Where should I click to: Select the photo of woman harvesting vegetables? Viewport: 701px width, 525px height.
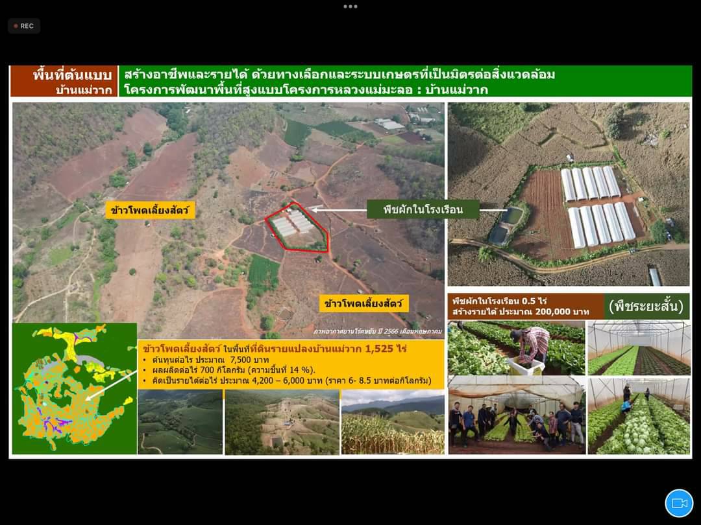point(517,348)
